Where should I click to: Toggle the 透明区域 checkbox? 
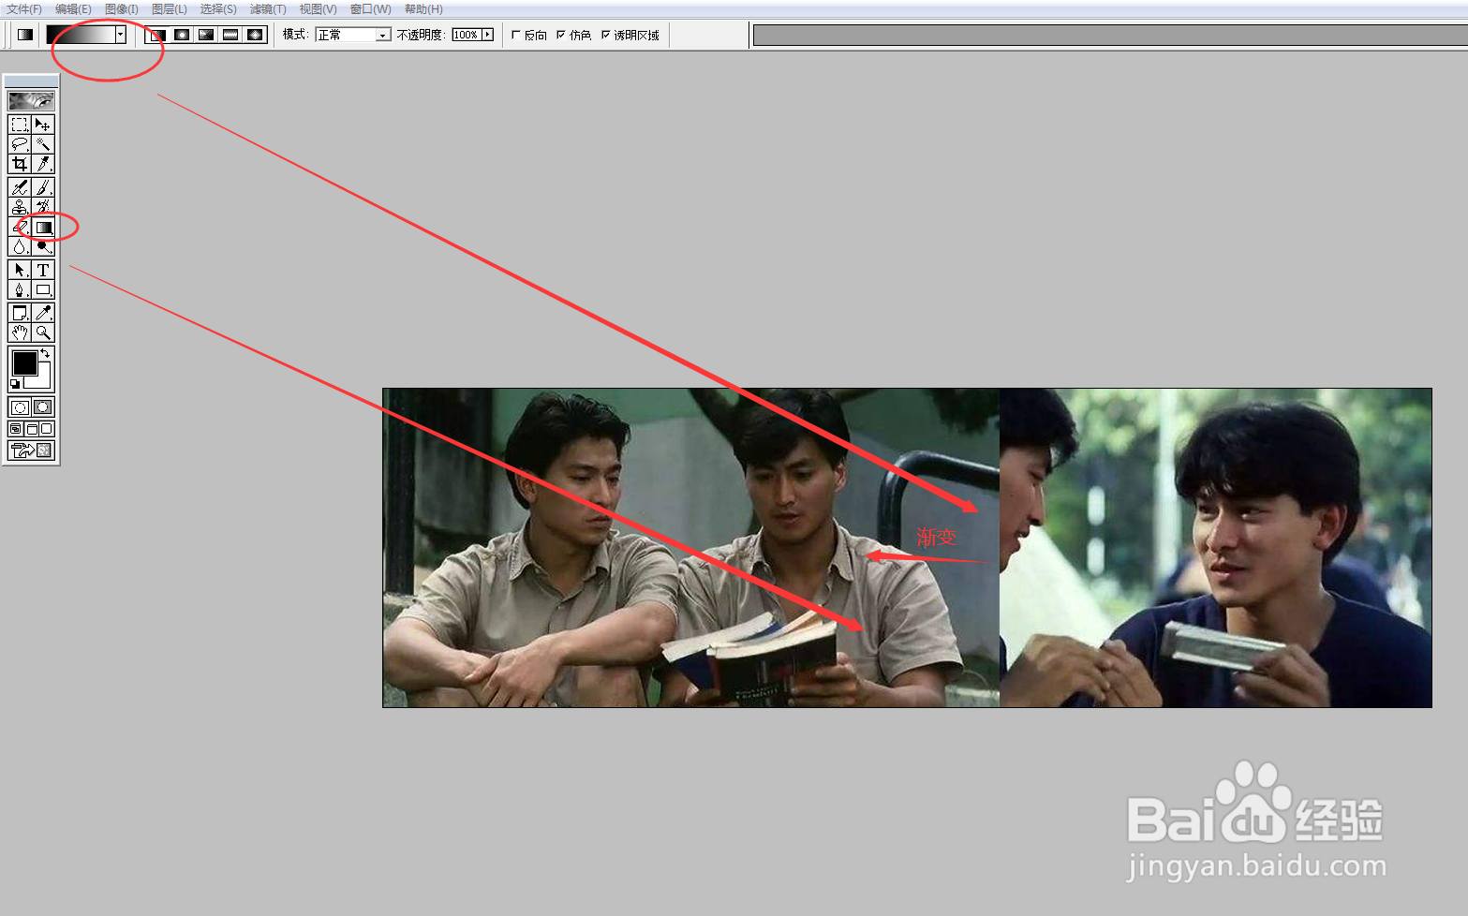605,35
